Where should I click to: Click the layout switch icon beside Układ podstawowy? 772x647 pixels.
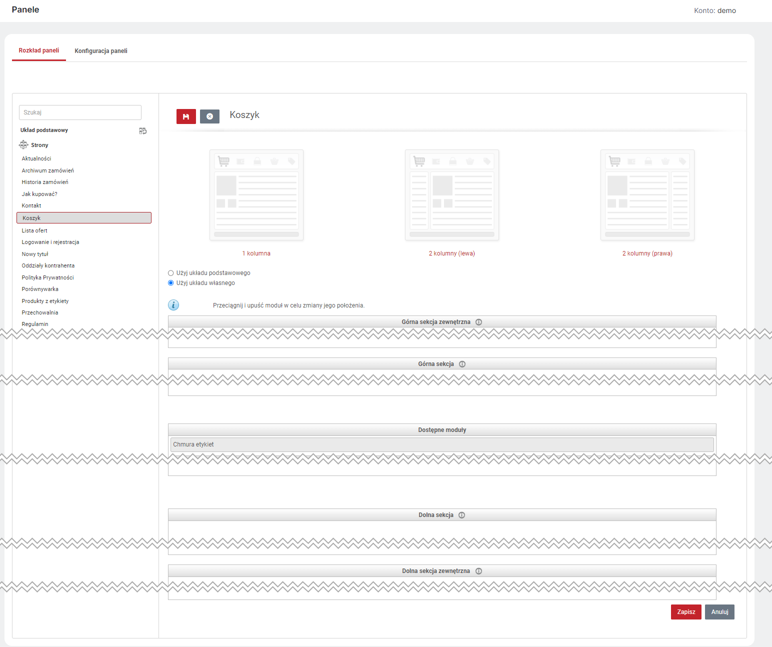click(143, 131)
